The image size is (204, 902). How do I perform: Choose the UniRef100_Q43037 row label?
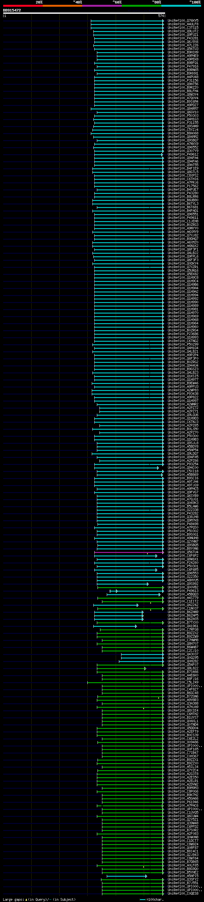click(x=183, y=654)
